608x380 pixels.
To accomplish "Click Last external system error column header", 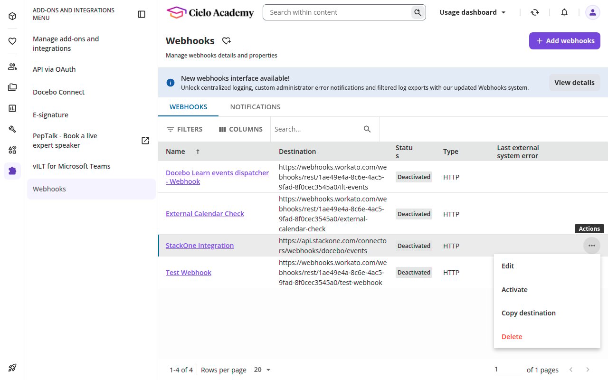I will 518,152.
